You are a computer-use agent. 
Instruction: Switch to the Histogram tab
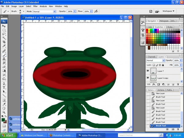pos(164,21)
